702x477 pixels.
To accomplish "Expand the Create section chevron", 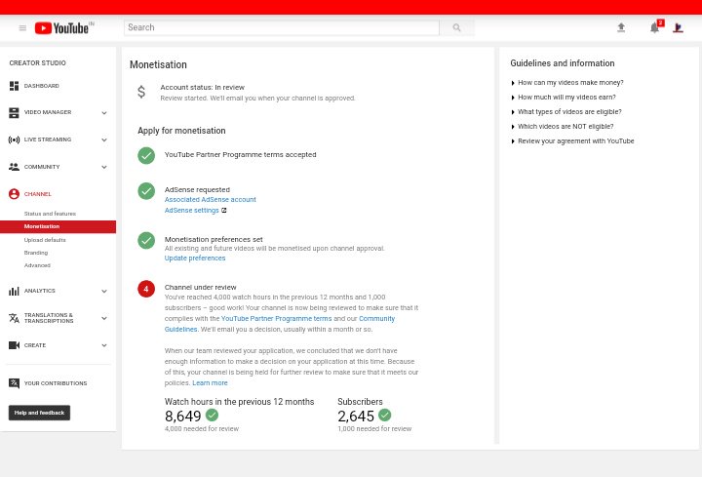I will tap(104, 345).
